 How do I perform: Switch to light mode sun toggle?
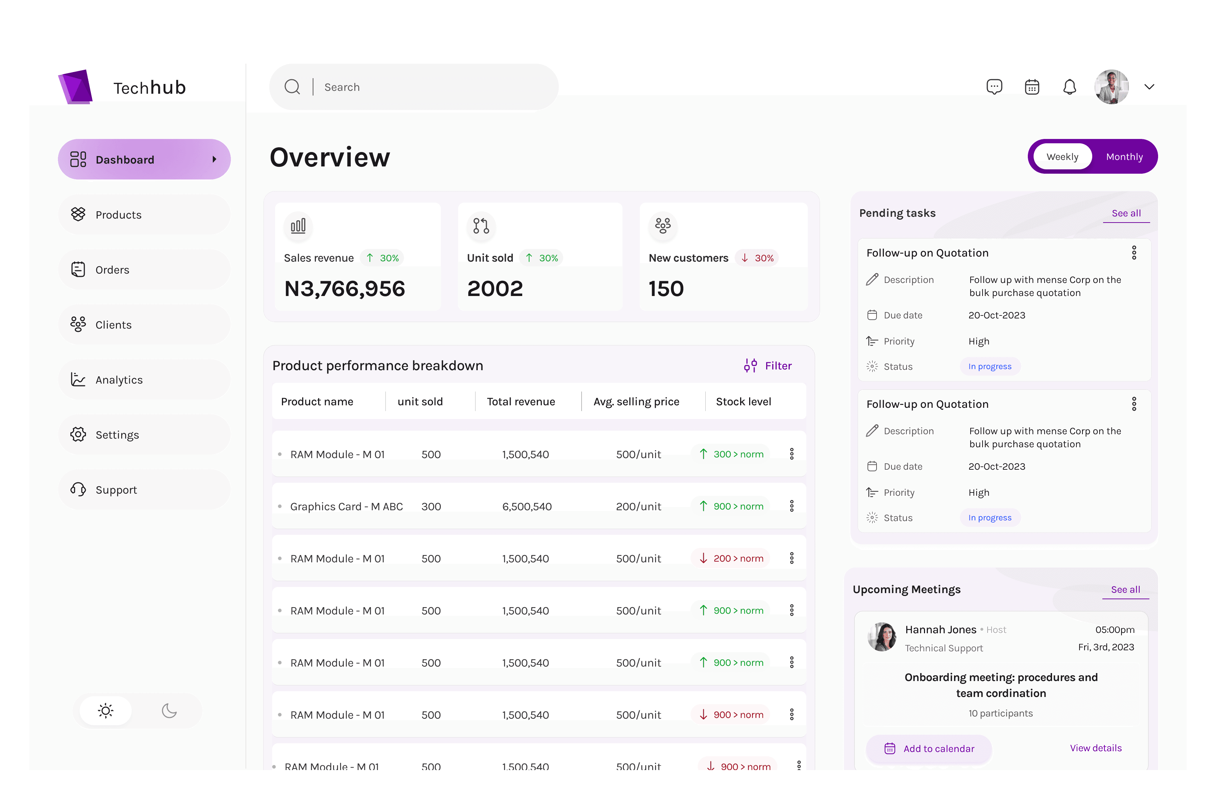tap(106, 711)
